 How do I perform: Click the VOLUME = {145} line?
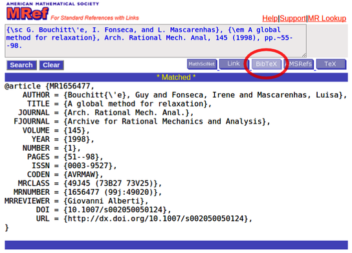tap(56, 131)
